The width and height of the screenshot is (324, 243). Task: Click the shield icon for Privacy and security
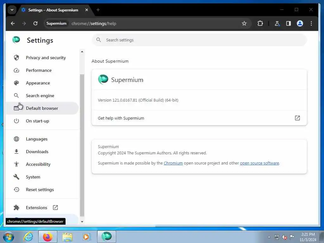click(x=16, y=58)
